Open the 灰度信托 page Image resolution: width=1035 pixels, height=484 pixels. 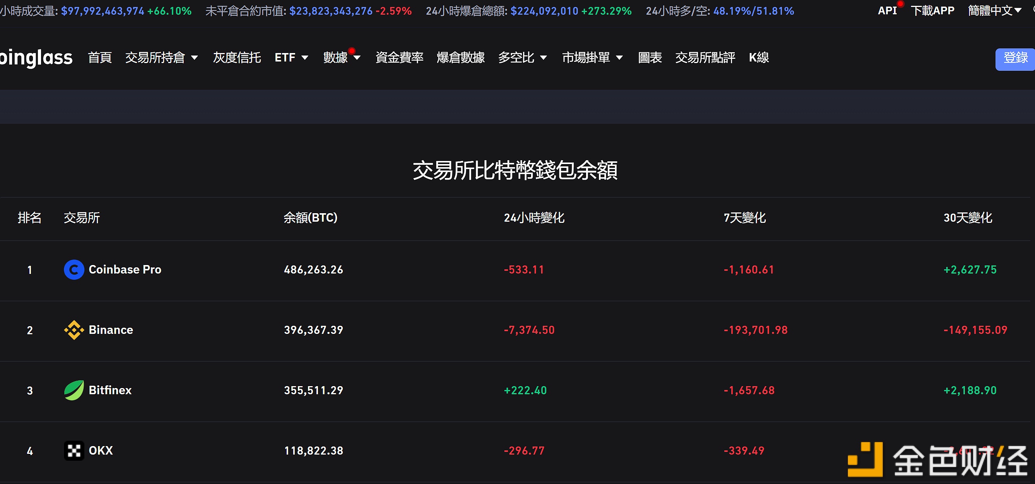coord(237,58)
